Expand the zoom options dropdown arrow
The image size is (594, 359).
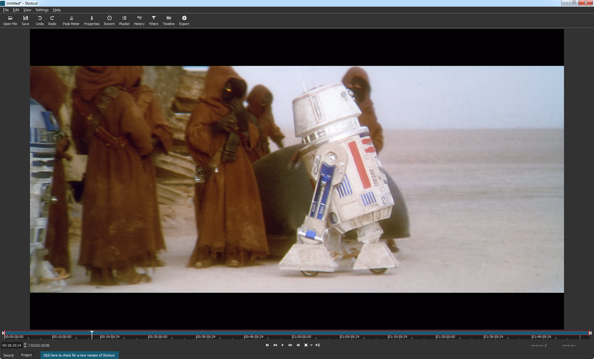311,345
